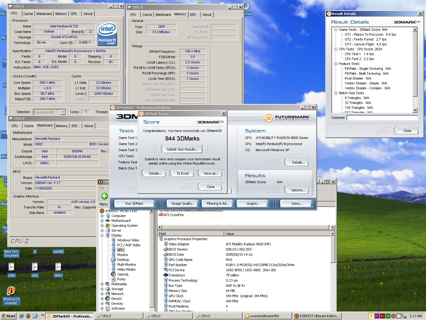Open the Mainboard tab in top-left CPU-Z window
The width and height of the screenshot is (426, 320).
click(44, 14)
